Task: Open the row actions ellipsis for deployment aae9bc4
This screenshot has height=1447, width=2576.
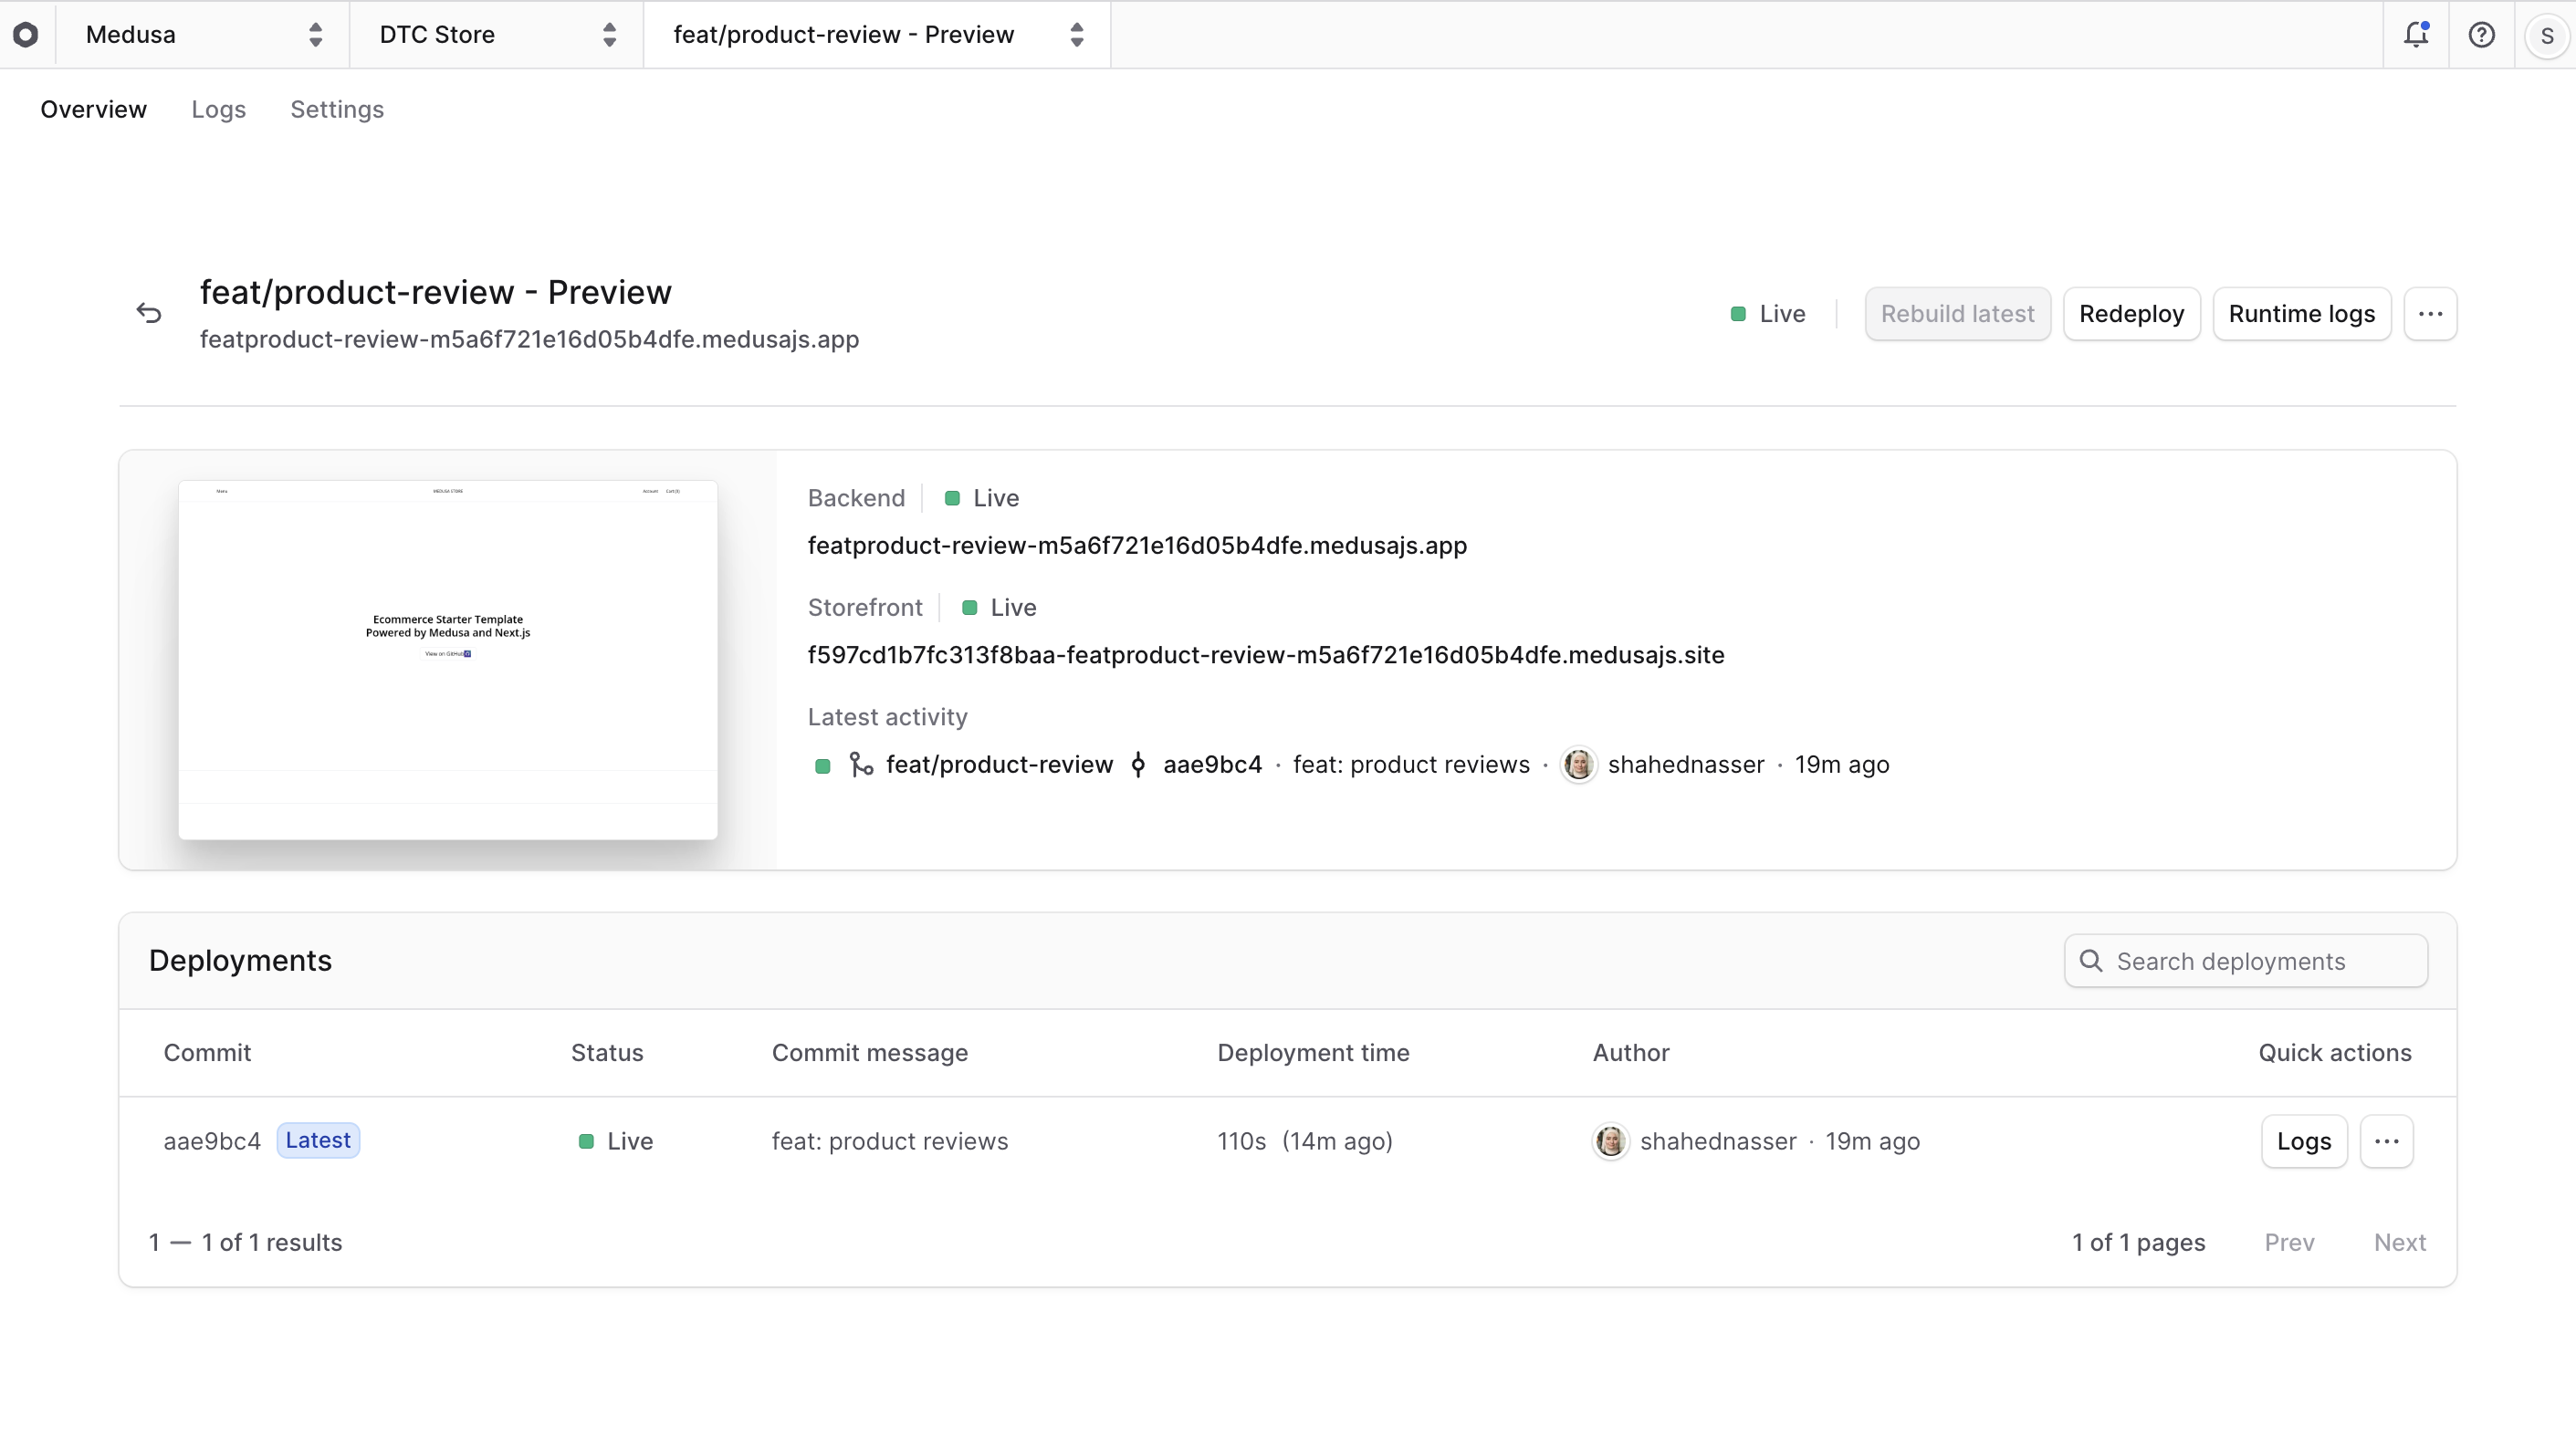Action: pyautogui.click(x=2387, y=1140)
